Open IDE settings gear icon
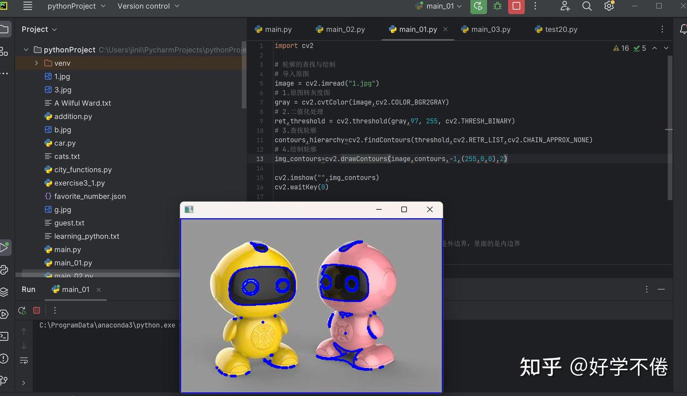The height and width of the screenshot is (396, 687). click(x=609, y=6)
